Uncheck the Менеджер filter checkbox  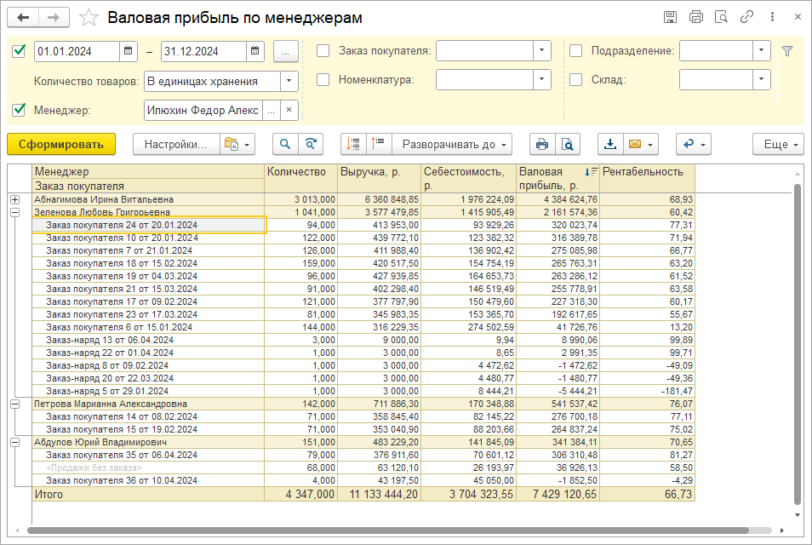(19, 110)
